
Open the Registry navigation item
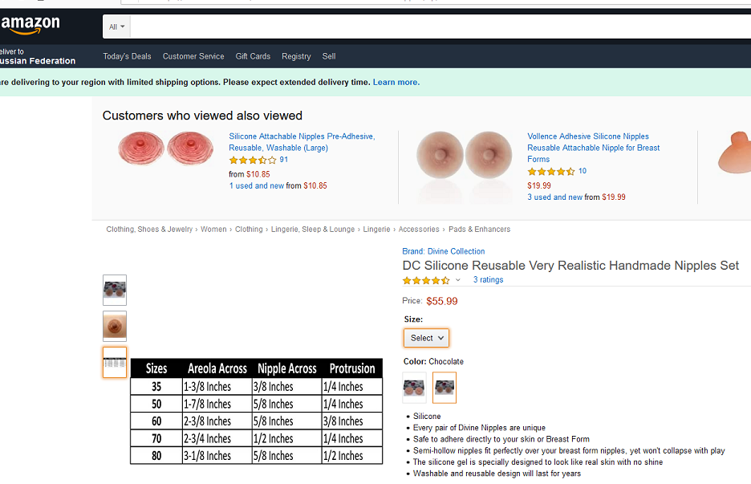tap(296, 56)
